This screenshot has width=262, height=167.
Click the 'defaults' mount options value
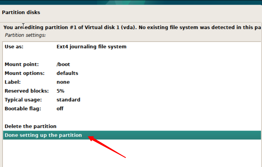68,73
